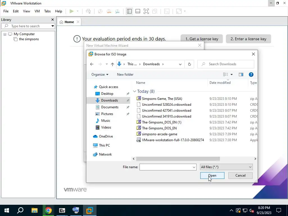Toggle the thumbnail bar view icon
Viewport: 288px width, 216px height.
click(138, 11)
